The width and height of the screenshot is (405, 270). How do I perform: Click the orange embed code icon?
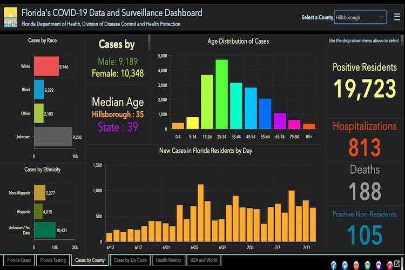(x=356, y=265)
